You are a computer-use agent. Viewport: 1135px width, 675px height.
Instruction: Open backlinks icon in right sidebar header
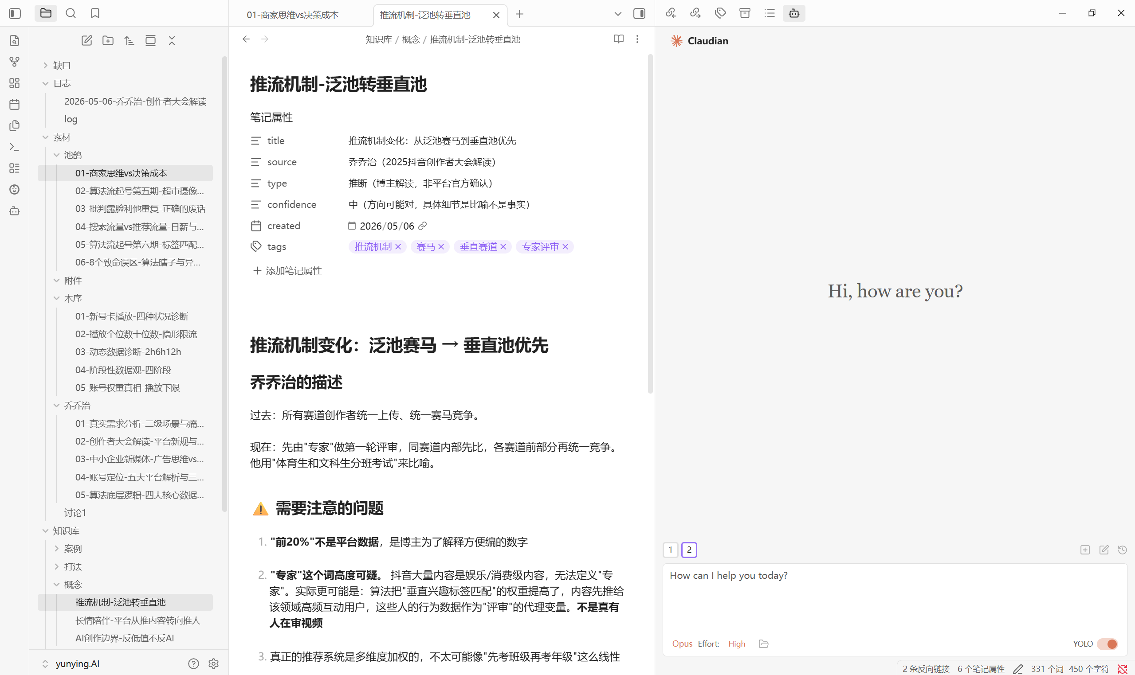[671, 13]
